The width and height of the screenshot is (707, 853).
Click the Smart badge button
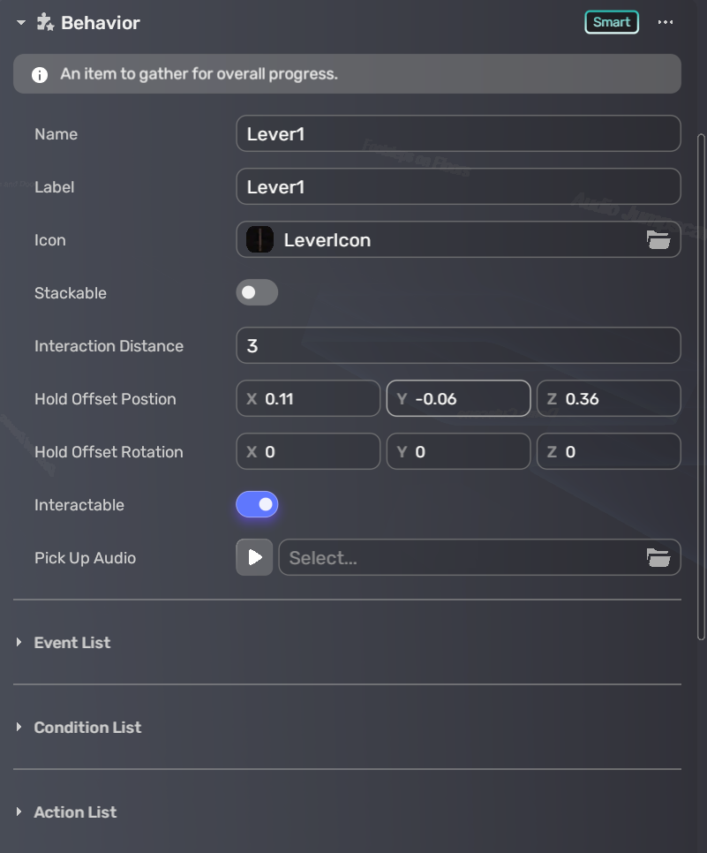[611, 22]
